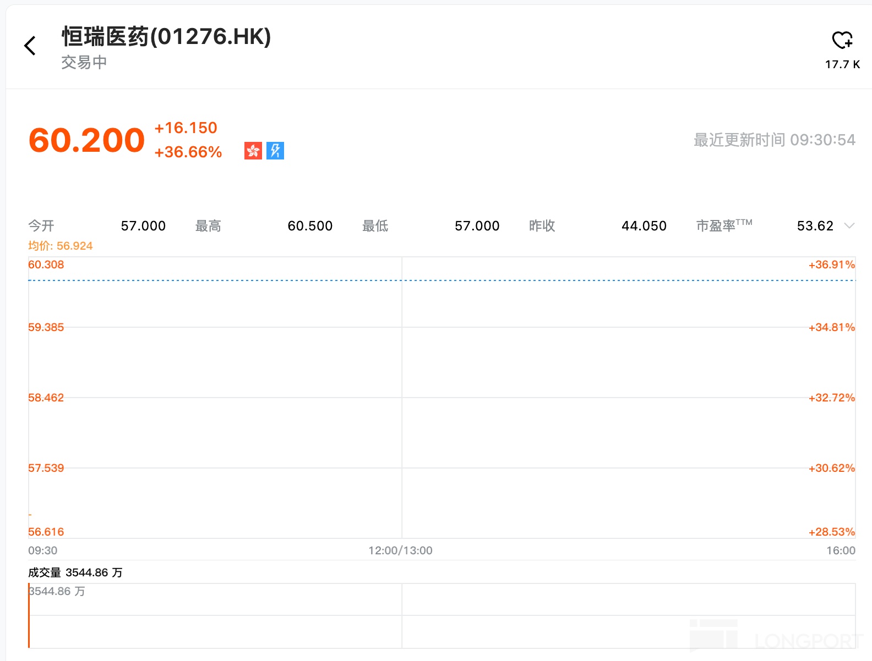Click the 57.539 y-axis price label

pos(46,468)
